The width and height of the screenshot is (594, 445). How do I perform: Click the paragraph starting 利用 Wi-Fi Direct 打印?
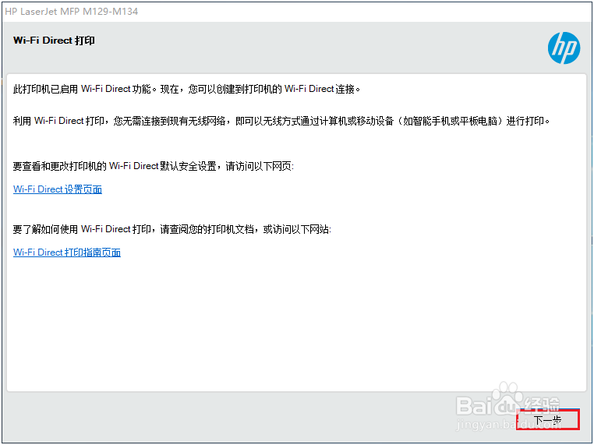pyautogui.click(x=281, y=121)
